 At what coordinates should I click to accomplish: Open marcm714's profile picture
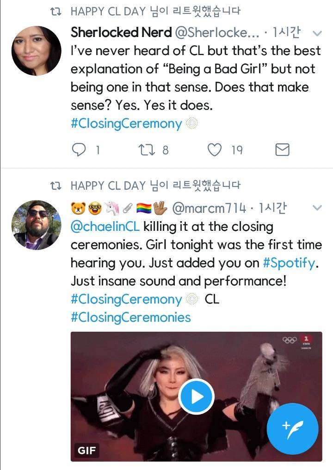point(36,225)
